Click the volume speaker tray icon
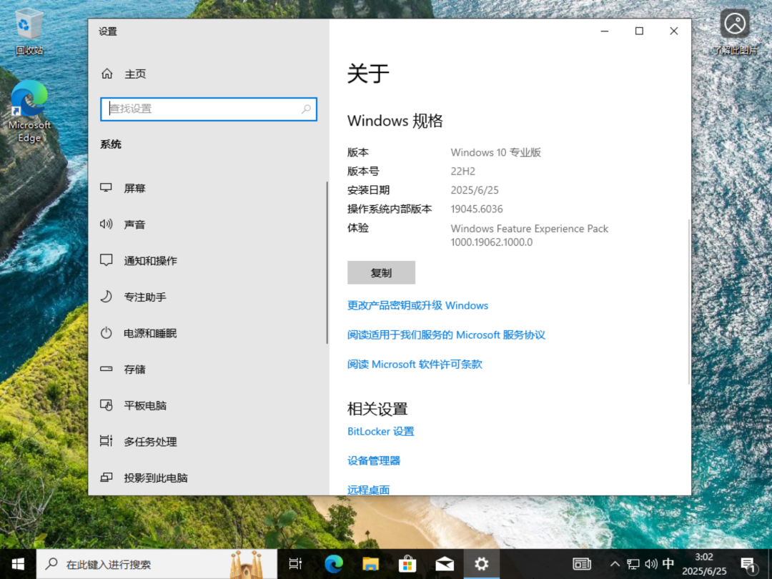This screenshot has width=772, height=579. pos(651,564)
